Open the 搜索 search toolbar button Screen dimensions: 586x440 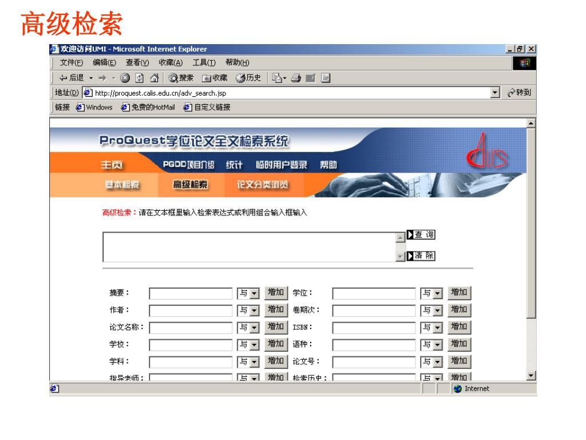(181, 78)
